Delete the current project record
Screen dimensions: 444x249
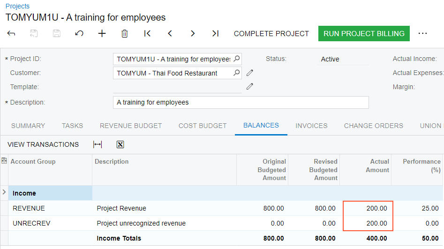pos(125,33)
